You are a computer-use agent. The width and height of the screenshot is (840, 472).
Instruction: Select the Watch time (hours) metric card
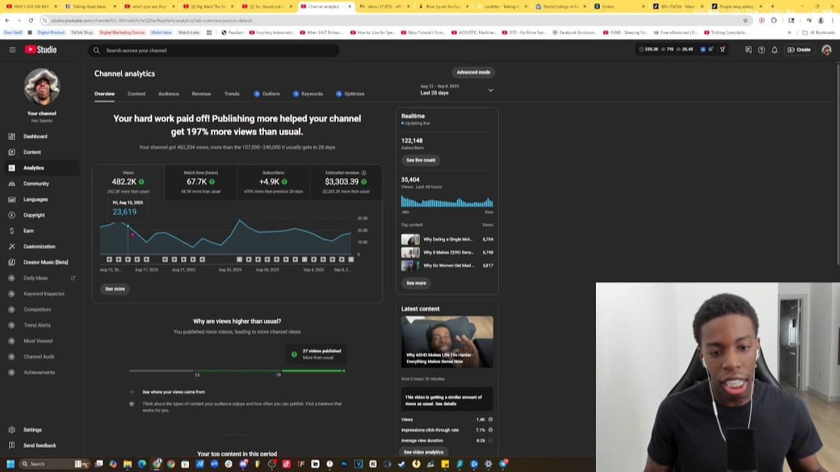201,182
